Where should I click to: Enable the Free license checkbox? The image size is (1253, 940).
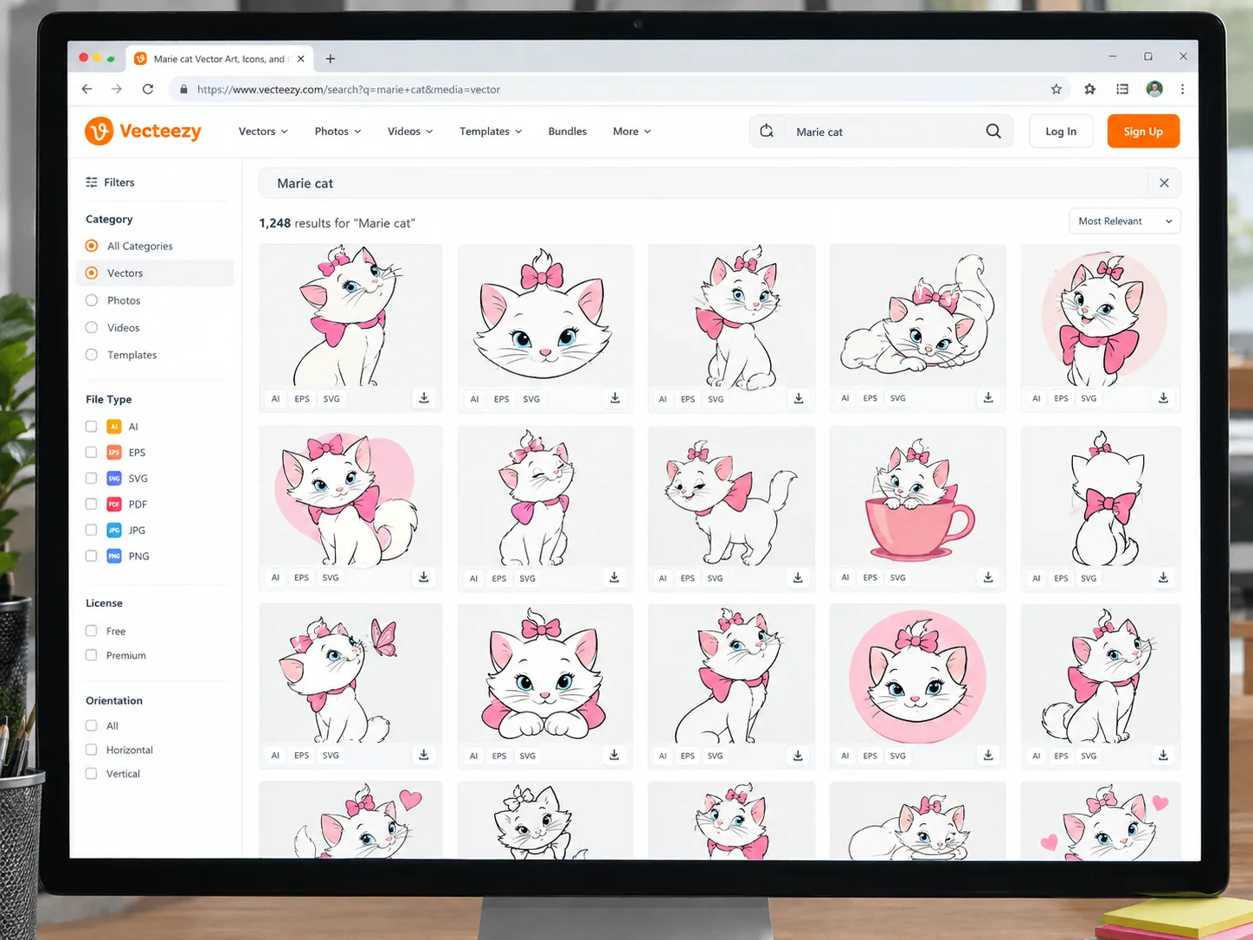tap(91, 631)
